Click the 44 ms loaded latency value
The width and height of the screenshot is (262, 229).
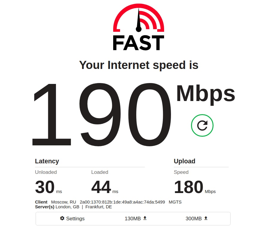point(105,187)
